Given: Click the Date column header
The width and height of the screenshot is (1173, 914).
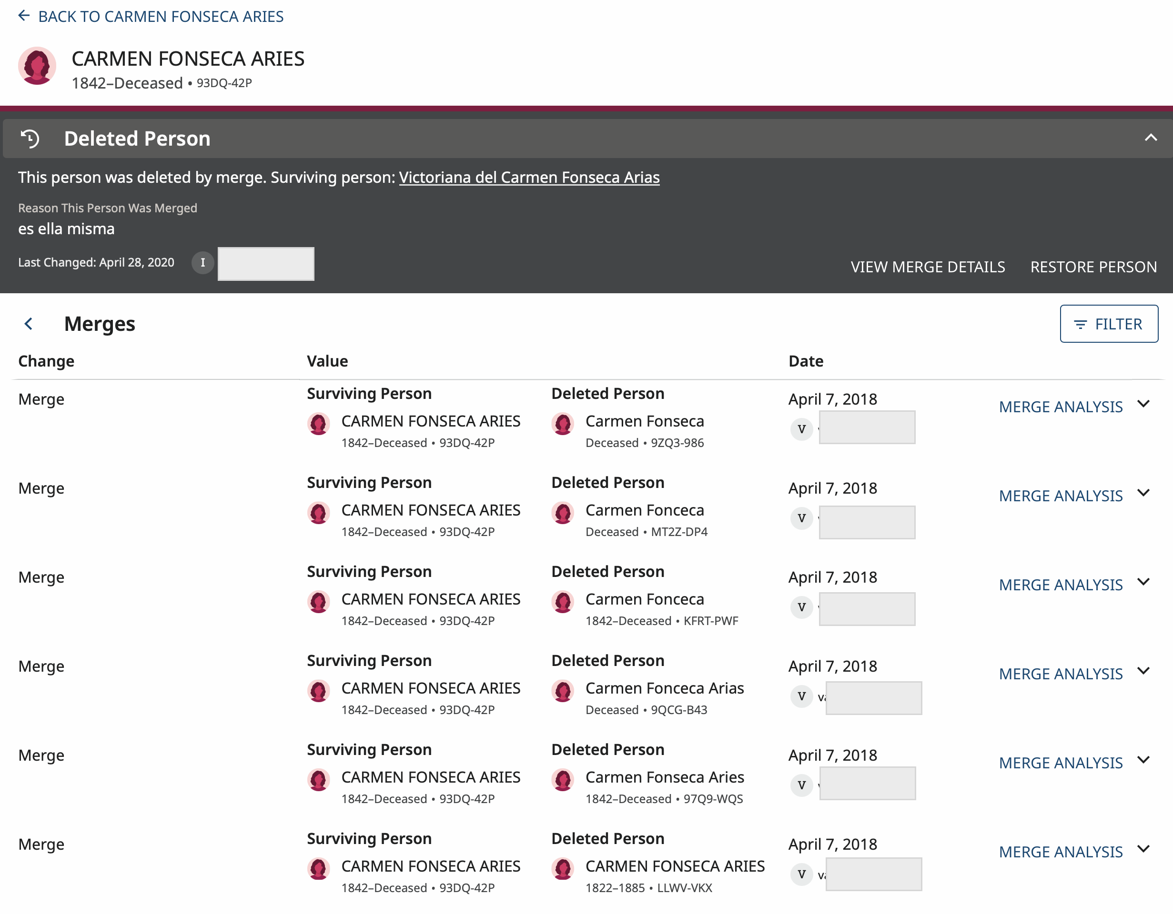Looking at the screenshot, I should pyautogui.click(x=806, y=361).
